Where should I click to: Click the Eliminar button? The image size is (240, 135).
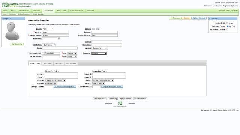[186, 18]
